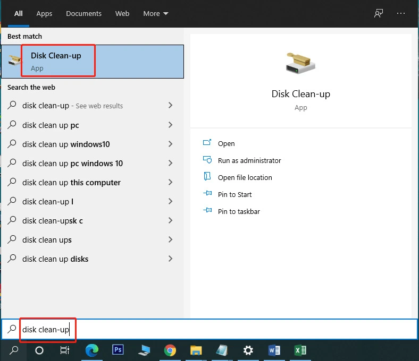Switch to the Web tab
The height and width of the screenshot is (361, 419).
coord(122,14)
